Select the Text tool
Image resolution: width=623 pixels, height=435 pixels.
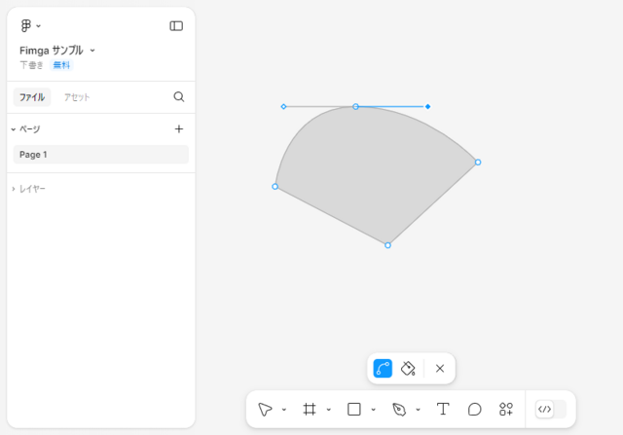pyautogui.click(x=443, y=409)
